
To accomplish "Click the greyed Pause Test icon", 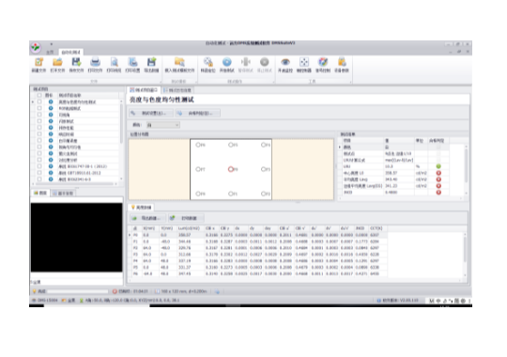I will [246, 62].
